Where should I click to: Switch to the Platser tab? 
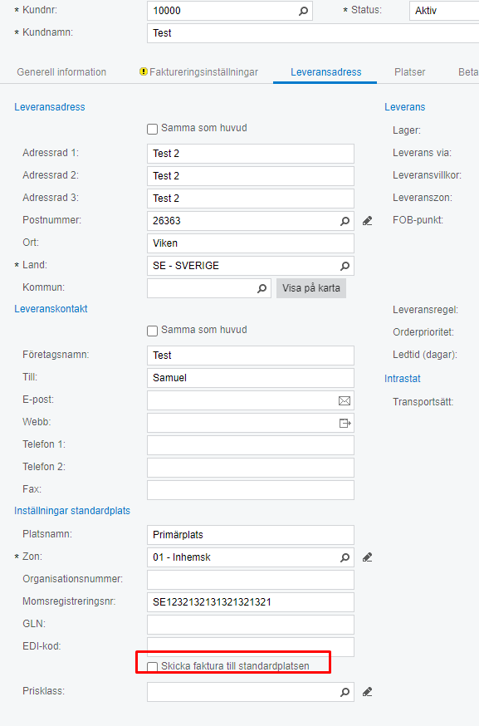(x=409, y=72)
